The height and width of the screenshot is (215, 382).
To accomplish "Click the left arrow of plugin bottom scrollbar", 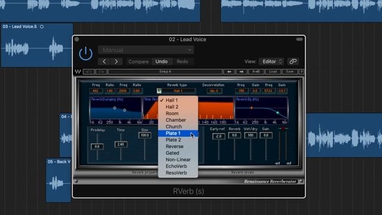I will [76, 181].
